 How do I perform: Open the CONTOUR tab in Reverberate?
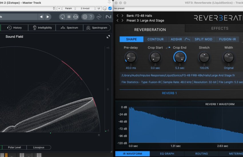156,39
